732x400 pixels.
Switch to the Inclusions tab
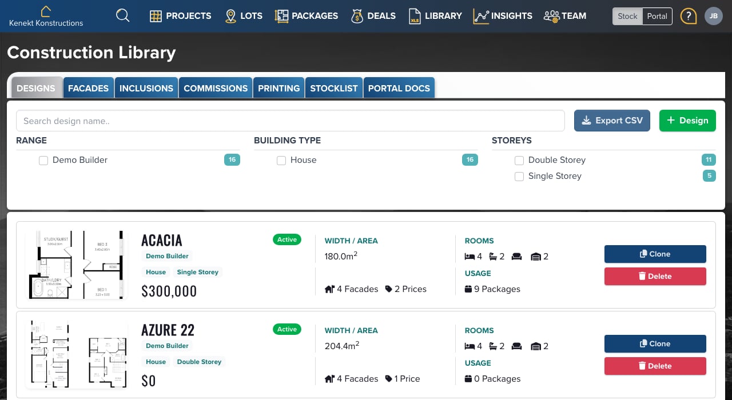tap(146, 88)
